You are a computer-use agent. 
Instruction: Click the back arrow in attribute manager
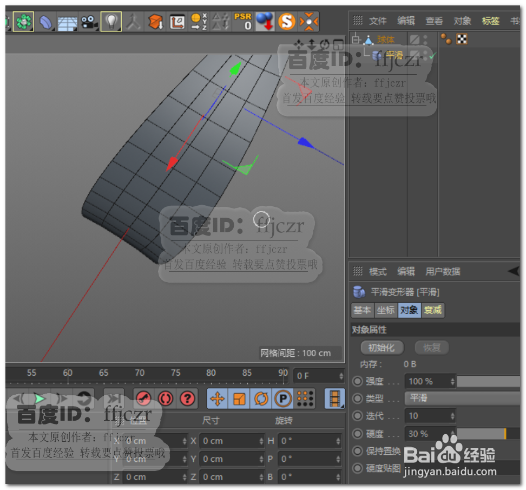pos(513,271)
